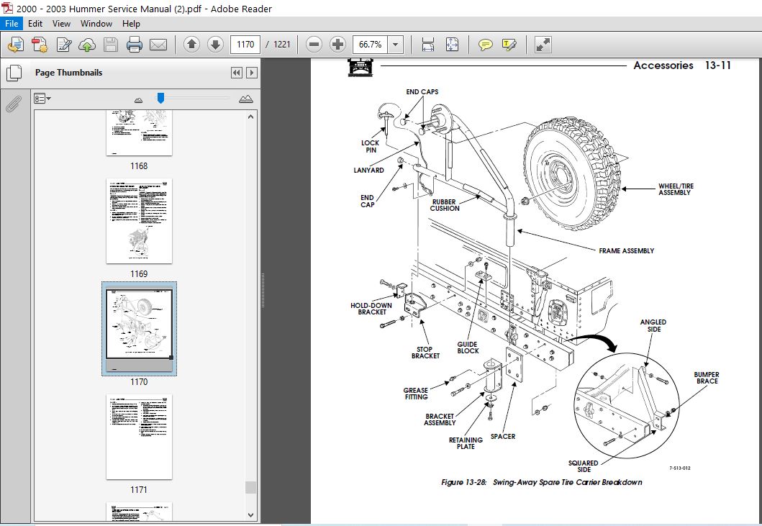Click the GUIDE BLOCK label
This screenshot has width=762, height=526.
click(468, 348)
